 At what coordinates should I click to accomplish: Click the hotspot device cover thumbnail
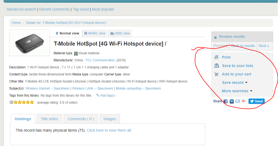[30, 43]
